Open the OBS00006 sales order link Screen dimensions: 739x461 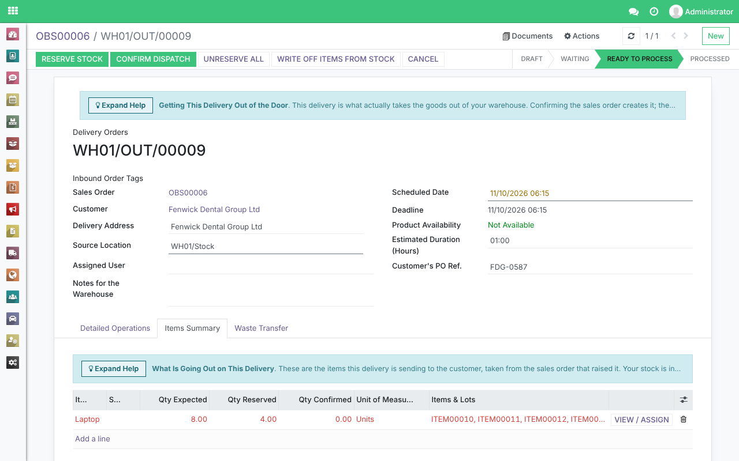click(188, 192)
